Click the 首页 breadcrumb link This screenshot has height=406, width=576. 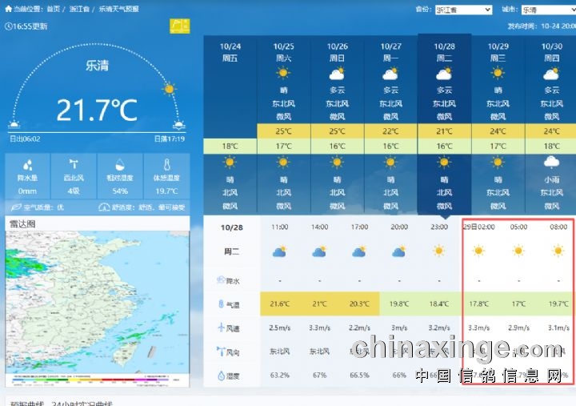pyautogui.click(x=53, y=9)
